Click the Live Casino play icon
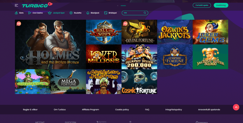 [x=29, y=13]
